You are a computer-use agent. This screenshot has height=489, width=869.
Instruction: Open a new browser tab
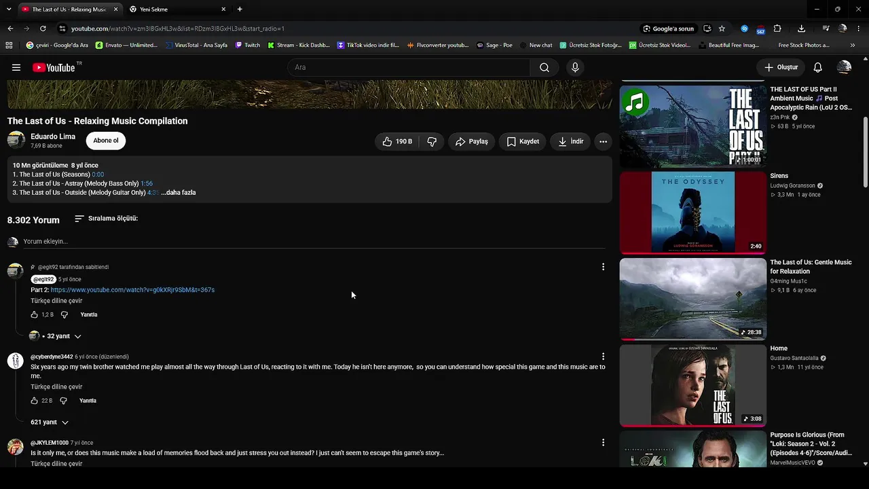coord(240,10)
